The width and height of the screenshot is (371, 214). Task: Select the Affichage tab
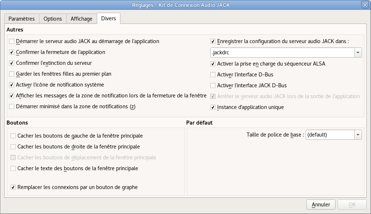pos(81,19)
